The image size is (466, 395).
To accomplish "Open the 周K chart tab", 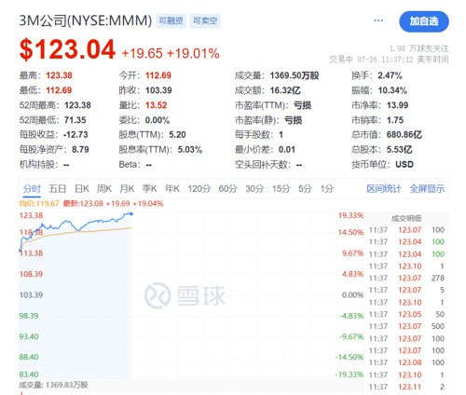I will [104, 188].
